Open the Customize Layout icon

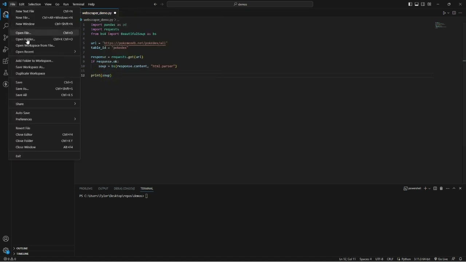[x=429, y=4]
